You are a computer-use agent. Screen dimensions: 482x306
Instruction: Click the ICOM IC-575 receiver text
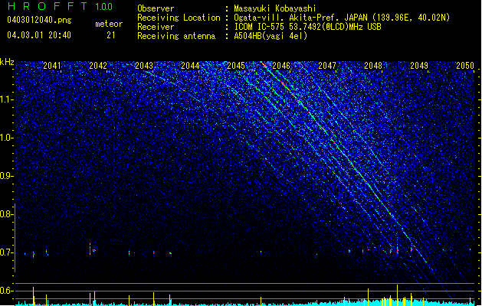pos(307,27)
